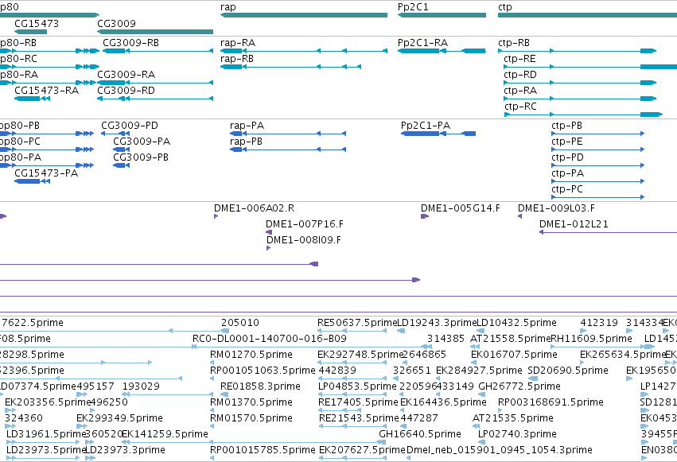The height and width of the screenshot is (462, 677).
Task: Select the CG15473 gene bar
Action: [x=31, y=32]
